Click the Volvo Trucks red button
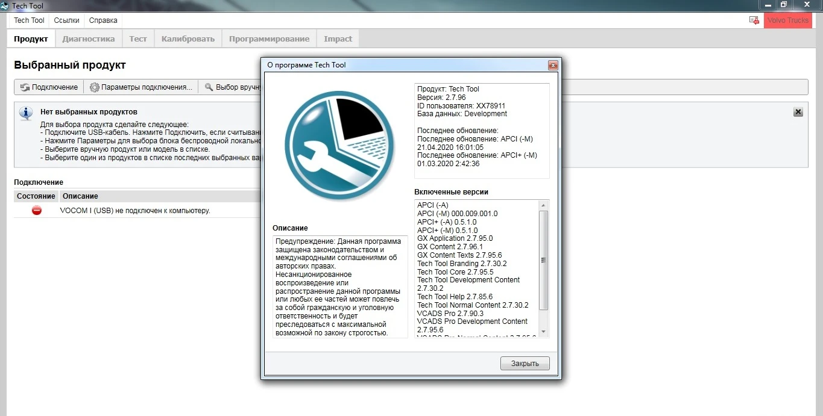The width and height of the screenshot is (823, 416). (x=787, y=20)
